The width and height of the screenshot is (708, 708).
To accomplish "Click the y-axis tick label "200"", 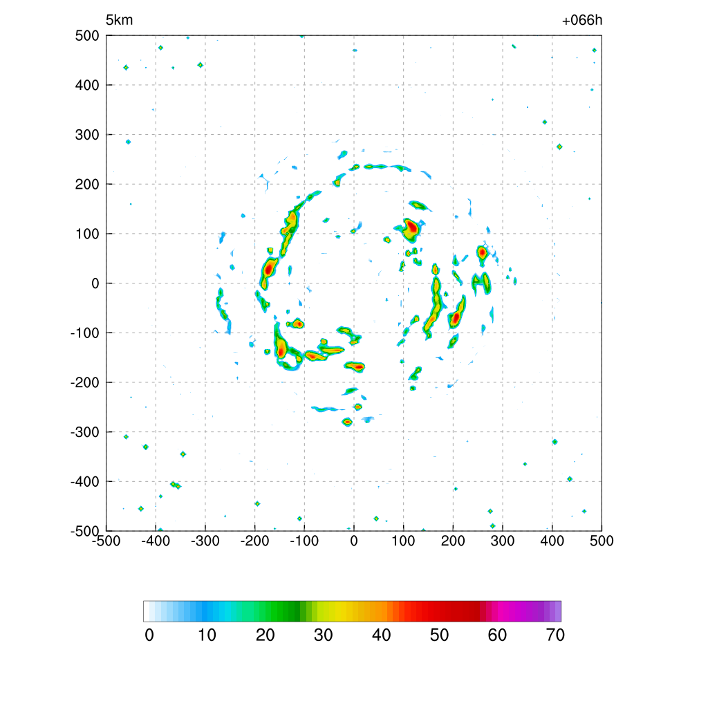I will pyautogui.click(x=87, y=184).
